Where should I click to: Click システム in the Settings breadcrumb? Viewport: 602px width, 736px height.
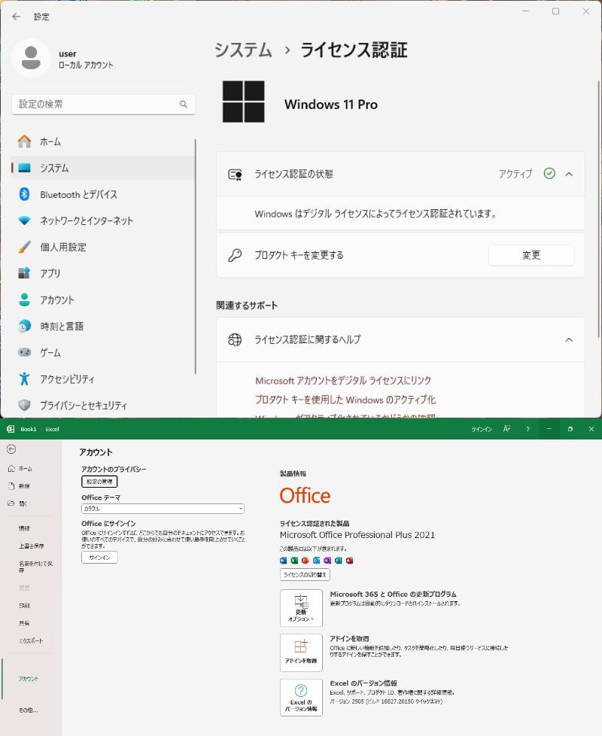click(x=243, y=50)
